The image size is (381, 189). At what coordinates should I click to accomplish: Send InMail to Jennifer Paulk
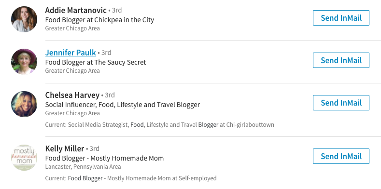pyautogui.click(x=341, y=60)
